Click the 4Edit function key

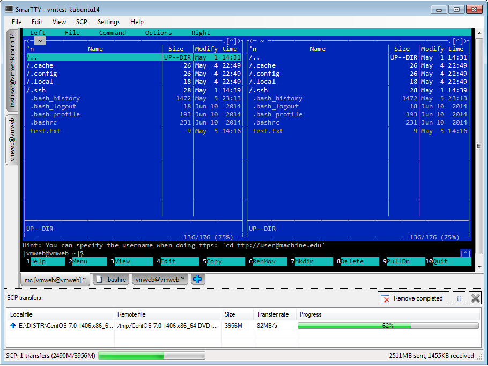coord(178,262)
